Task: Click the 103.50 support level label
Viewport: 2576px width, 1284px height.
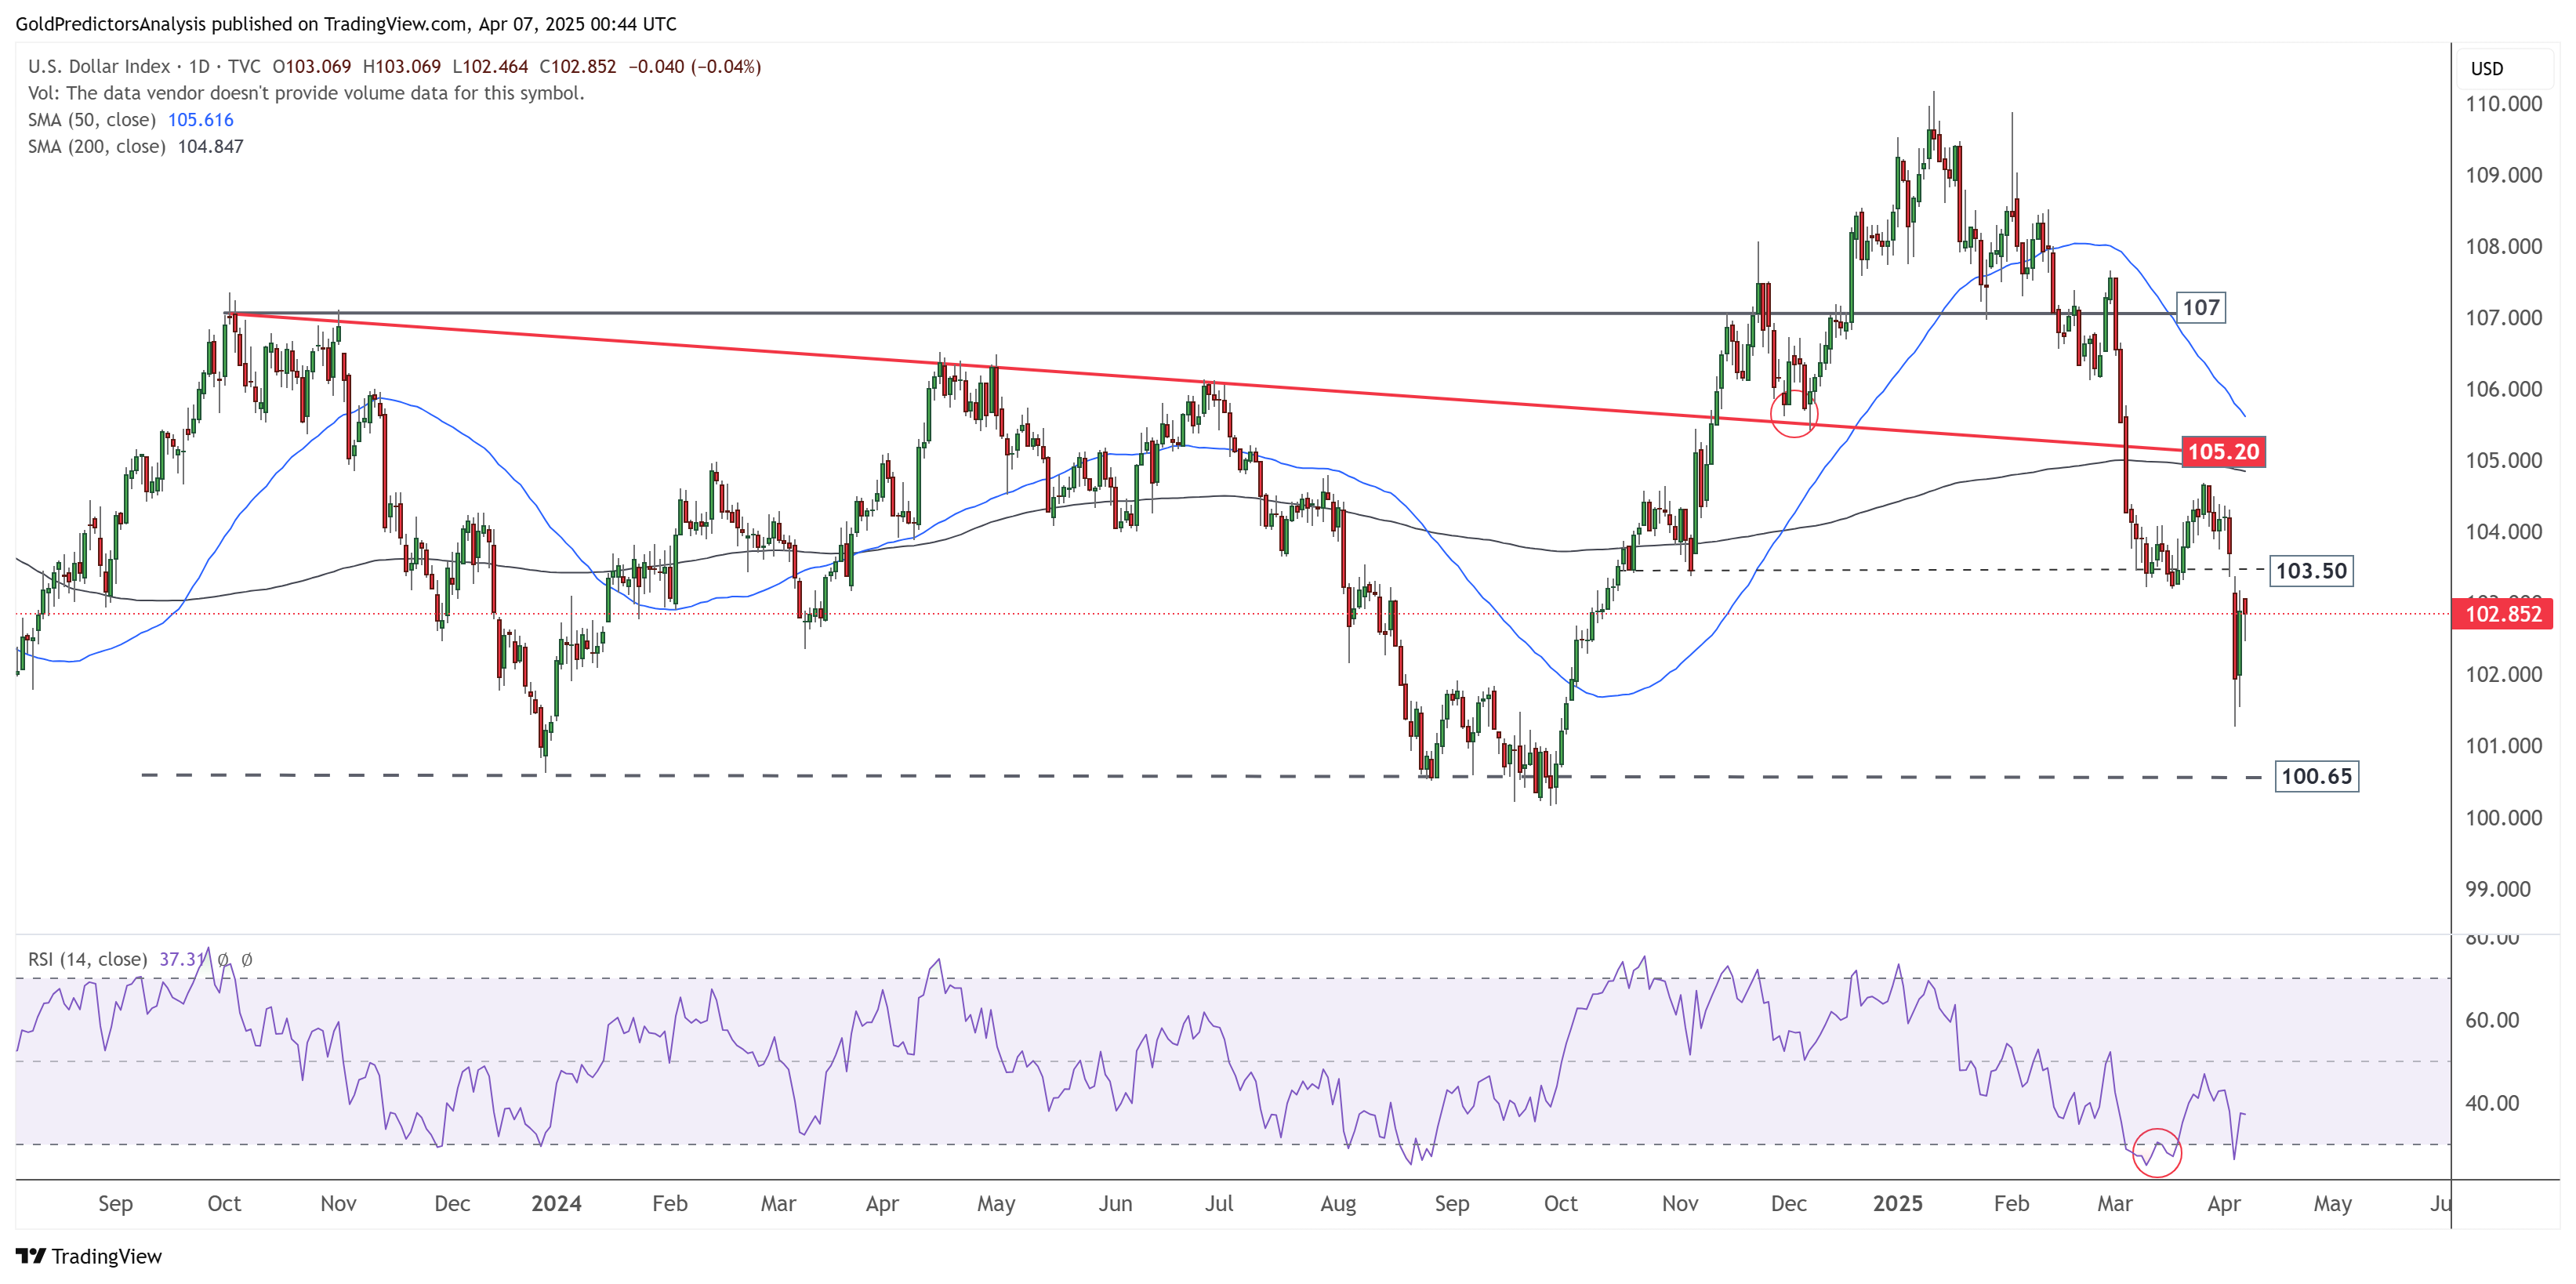Action: pos(2310,571)
